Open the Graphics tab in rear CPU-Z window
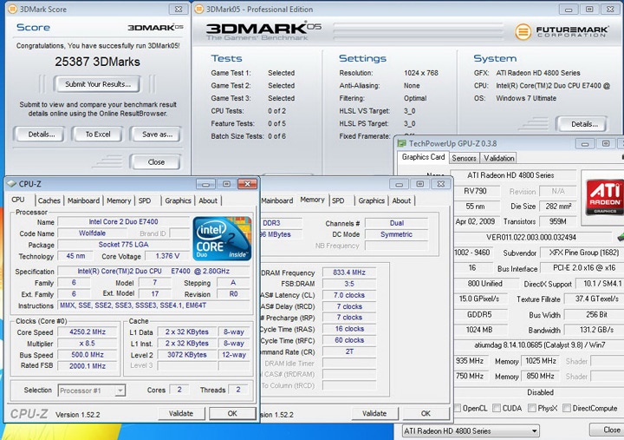 tap(371, 200)
